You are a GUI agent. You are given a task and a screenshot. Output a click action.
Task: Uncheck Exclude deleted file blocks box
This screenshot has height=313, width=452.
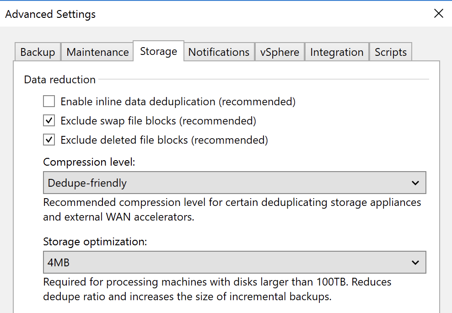click(49, 140)
